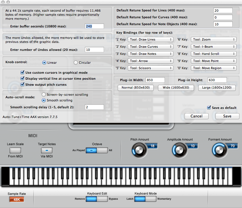Click the 48K Sample Rate indicator

[17, 199]
